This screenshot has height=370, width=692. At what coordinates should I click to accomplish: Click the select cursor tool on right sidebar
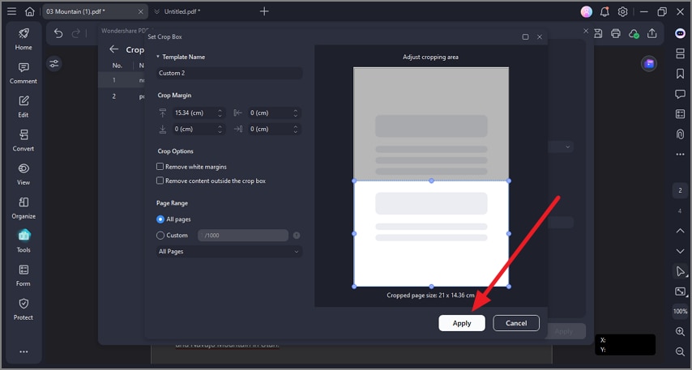tap(680, 271)
